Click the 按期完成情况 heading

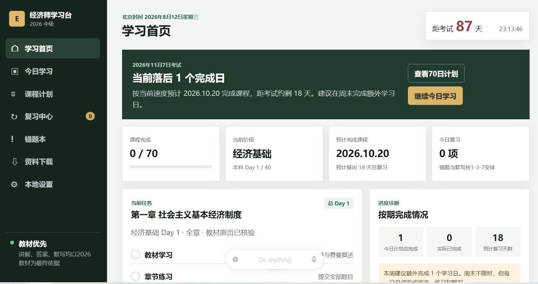403,215
